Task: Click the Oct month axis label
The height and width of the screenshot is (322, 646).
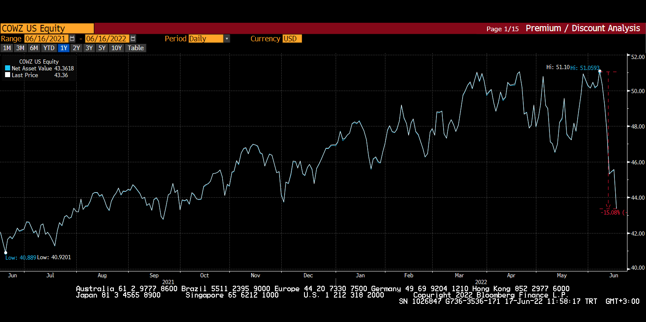Action: (204, 275)
